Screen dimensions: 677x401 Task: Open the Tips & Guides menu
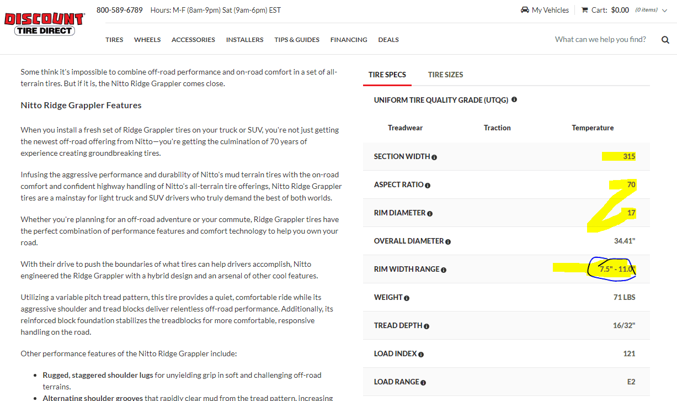(297, 40)
